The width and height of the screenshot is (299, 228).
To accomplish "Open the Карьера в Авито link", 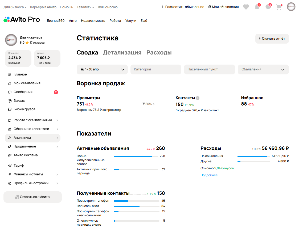I will (x=43, y=7).
